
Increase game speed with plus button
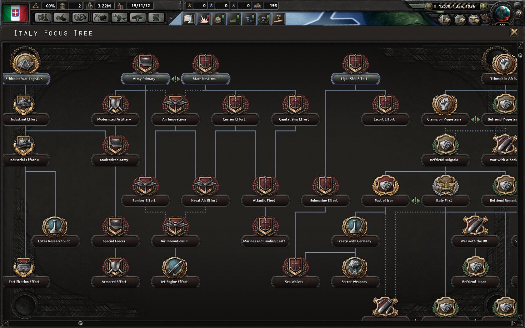click(483, 6)
